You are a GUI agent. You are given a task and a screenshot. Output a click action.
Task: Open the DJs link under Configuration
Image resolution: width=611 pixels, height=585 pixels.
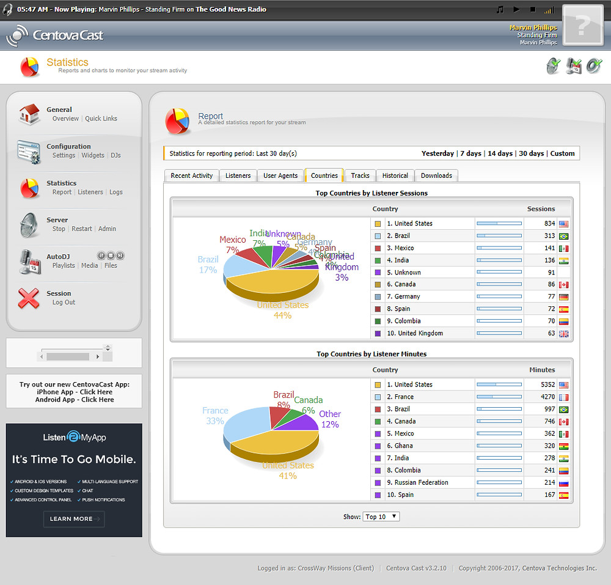pyautogui.click(x=115, y=155)
